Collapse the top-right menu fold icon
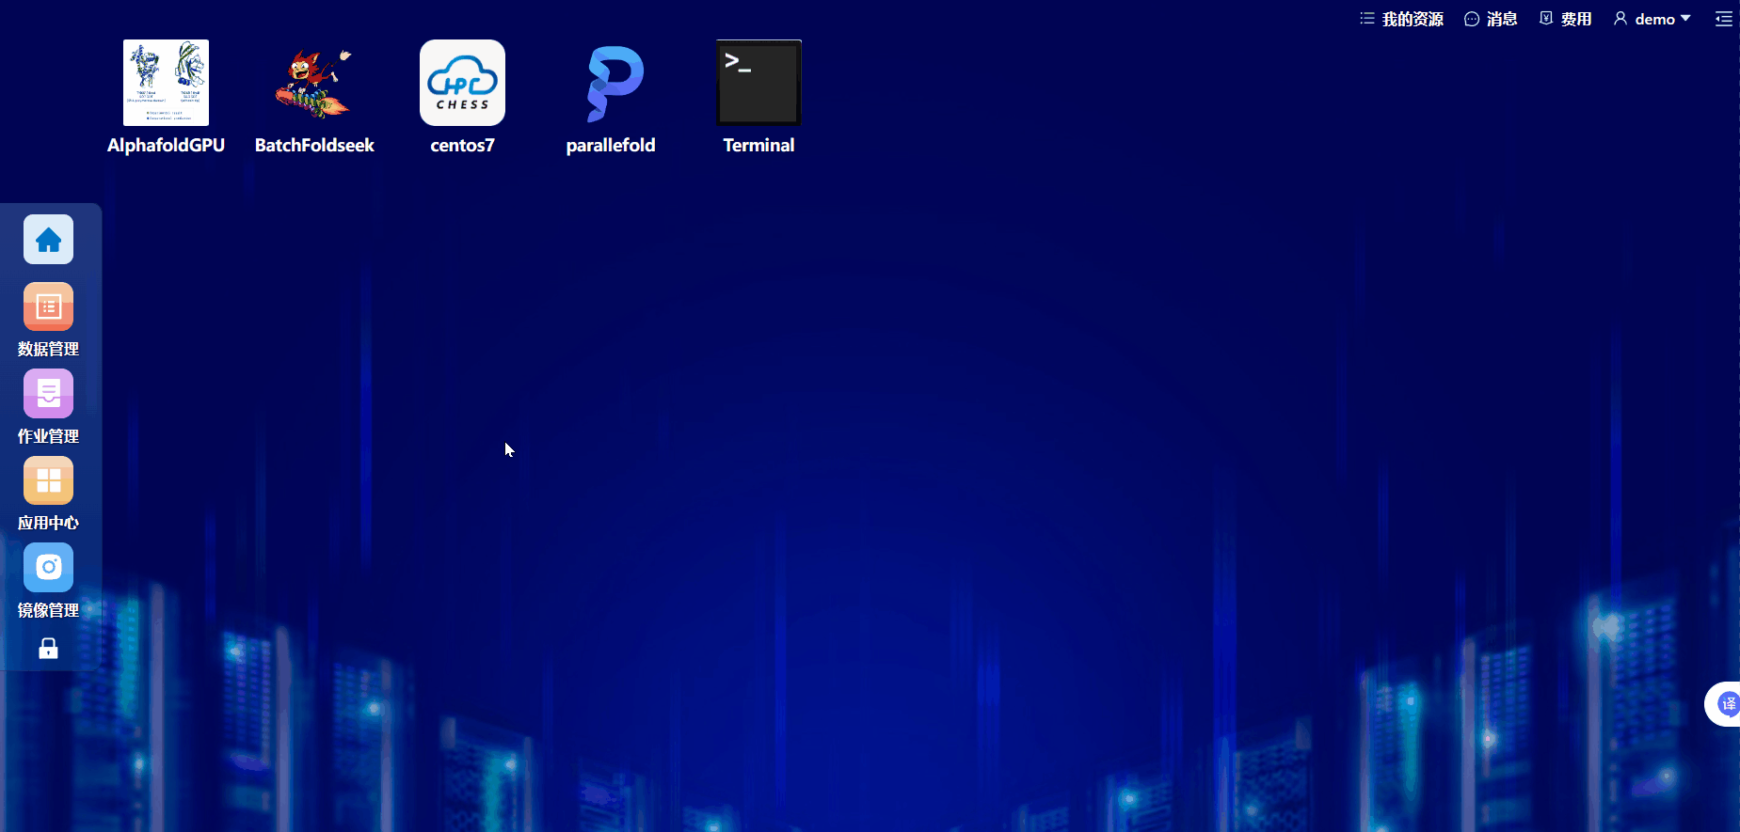Screen dimensions: 1740x832 (1723, 19)
